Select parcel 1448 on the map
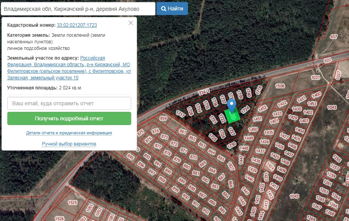 click(x=244, y=148)
